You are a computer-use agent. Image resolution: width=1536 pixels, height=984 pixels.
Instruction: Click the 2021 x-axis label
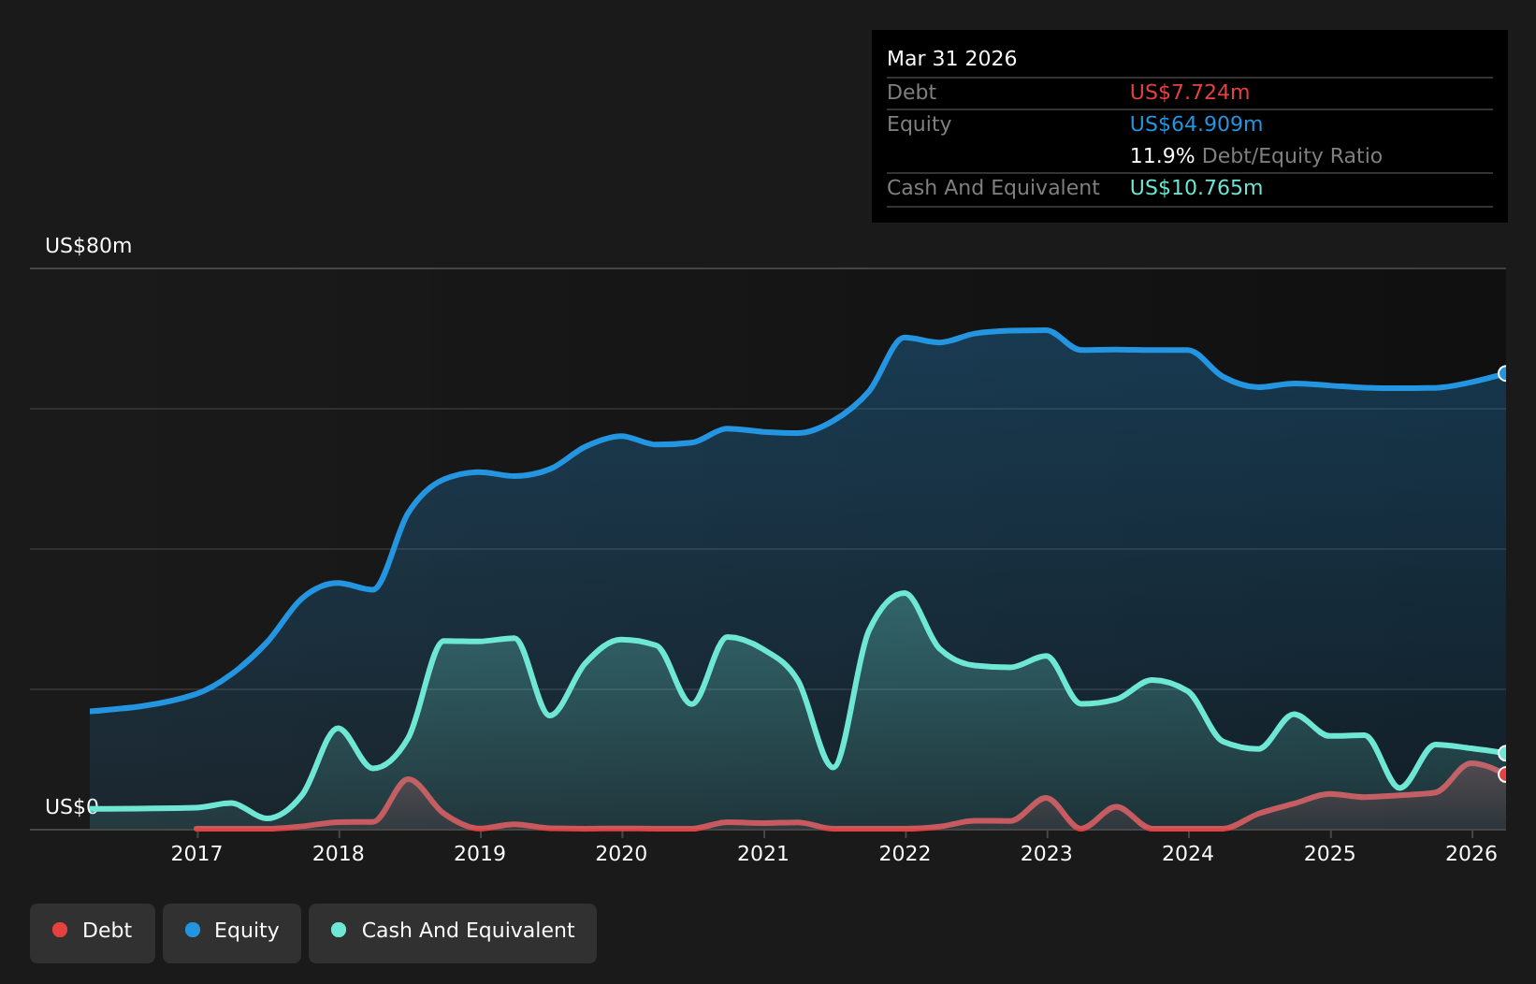[x=763, y=853]
